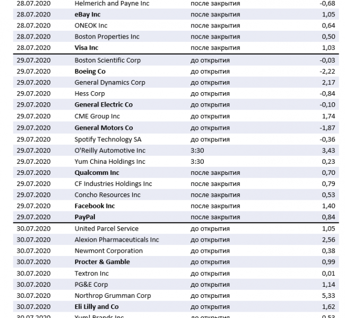Viewport: 345px width, 318px height.
Task: Select Newmont Corporation value 0,38
Action: (329, 251)
